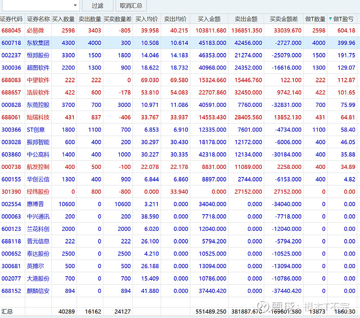Select the 麒麟信安 name cell
The height and width of the screenshot is (318, 360).
(38, 291)
